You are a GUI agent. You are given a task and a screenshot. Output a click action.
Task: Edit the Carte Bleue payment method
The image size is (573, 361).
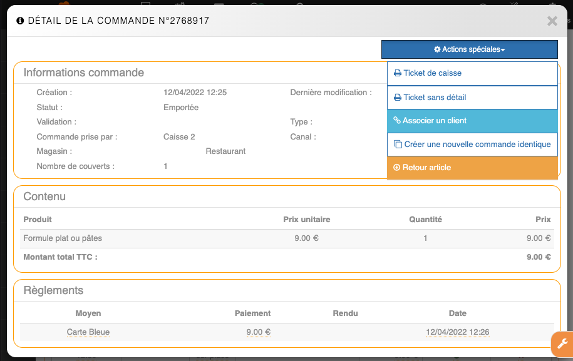pyautogui.click(x=88, y=332)
